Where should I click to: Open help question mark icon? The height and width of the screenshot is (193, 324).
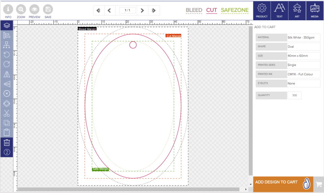7,152
